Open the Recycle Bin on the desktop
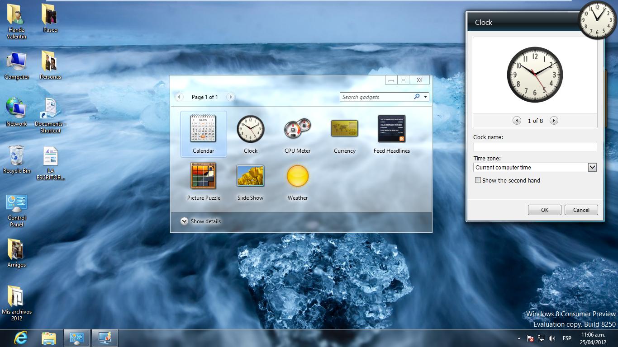Image resolution: width=618 pixels, height=347 pixels. (16, 156)
